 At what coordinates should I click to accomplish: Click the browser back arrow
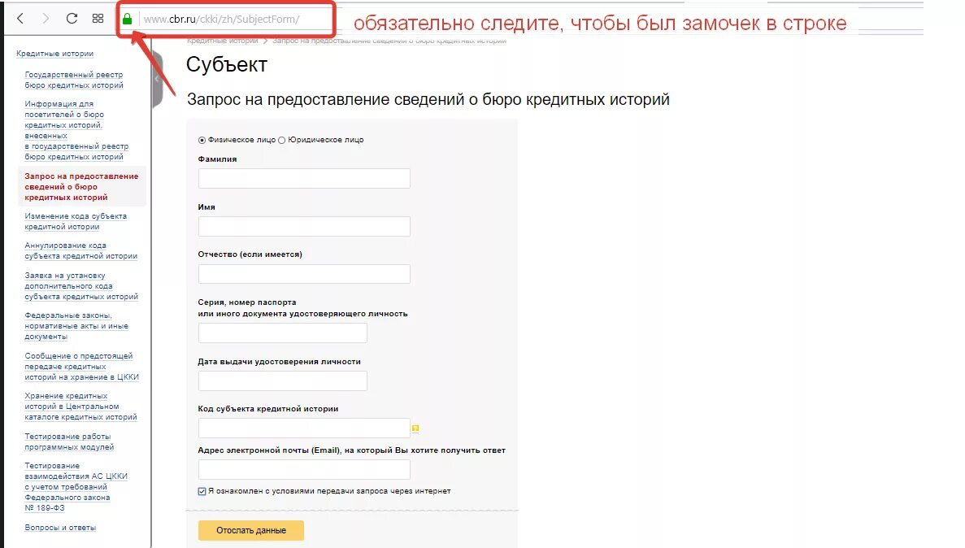pyautogui.click(x=20, y=19)
